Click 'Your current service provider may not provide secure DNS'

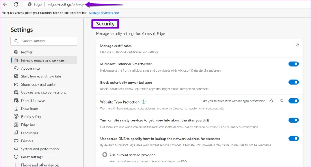(148, 161)
